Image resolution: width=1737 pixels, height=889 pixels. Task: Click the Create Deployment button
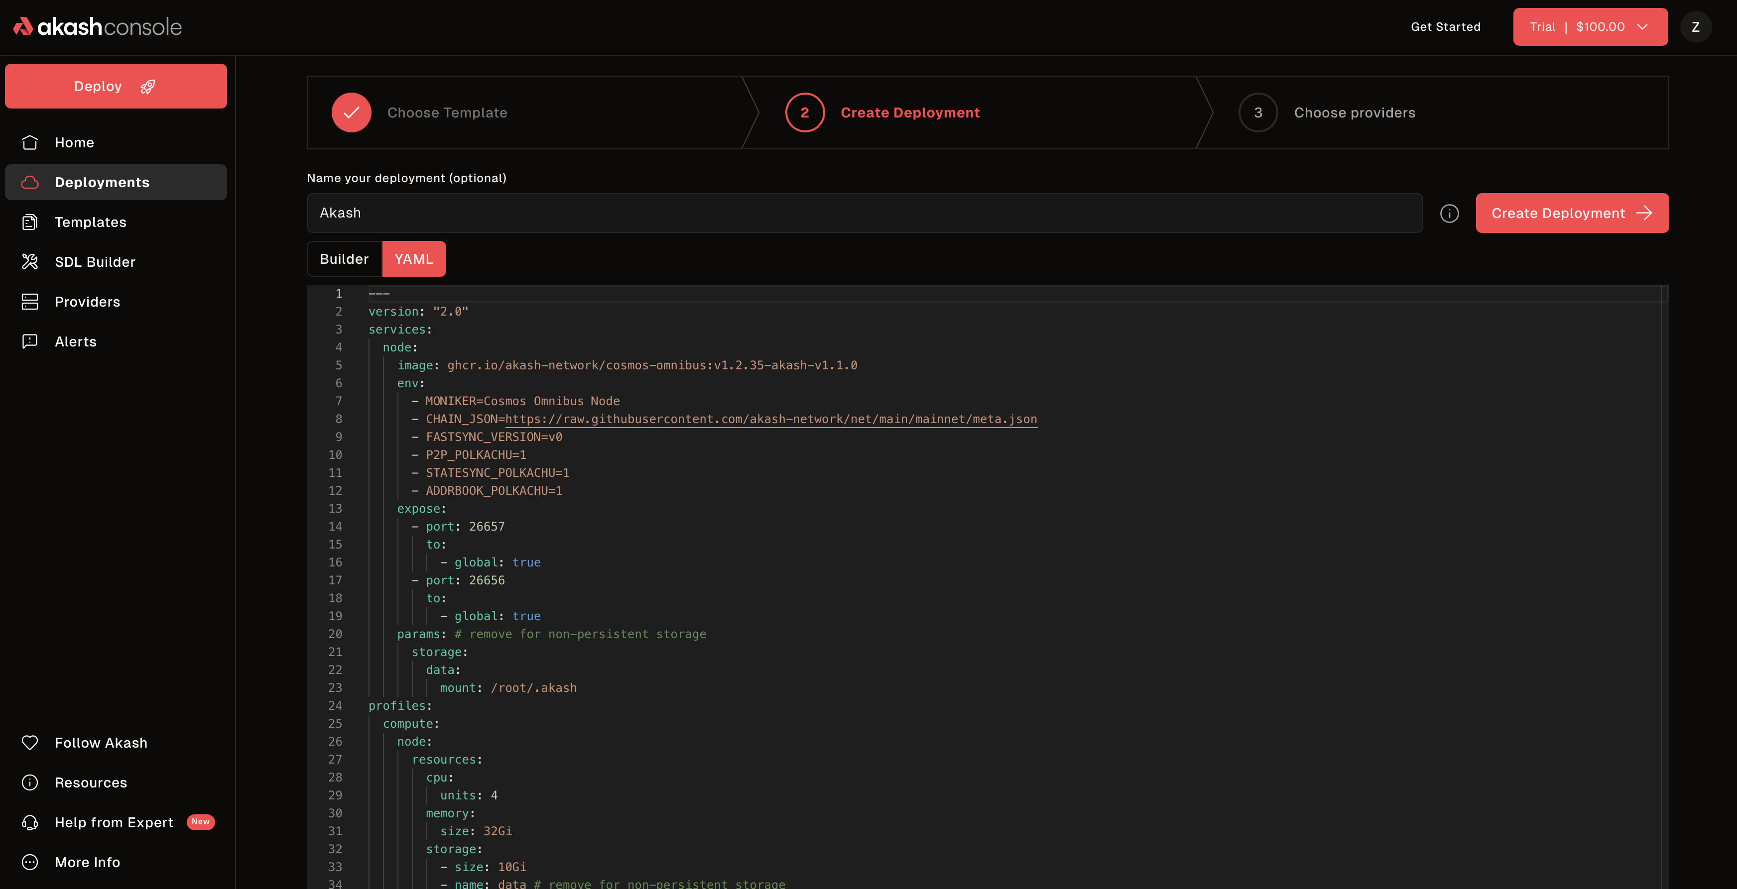1572,213
